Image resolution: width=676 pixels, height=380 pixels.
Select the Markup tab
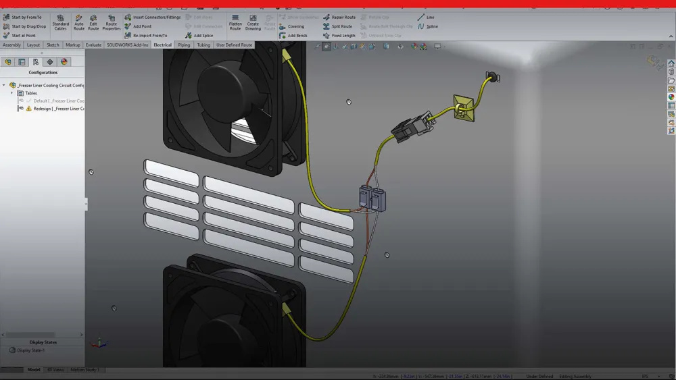pyautogui.click(x=72, y=45)
